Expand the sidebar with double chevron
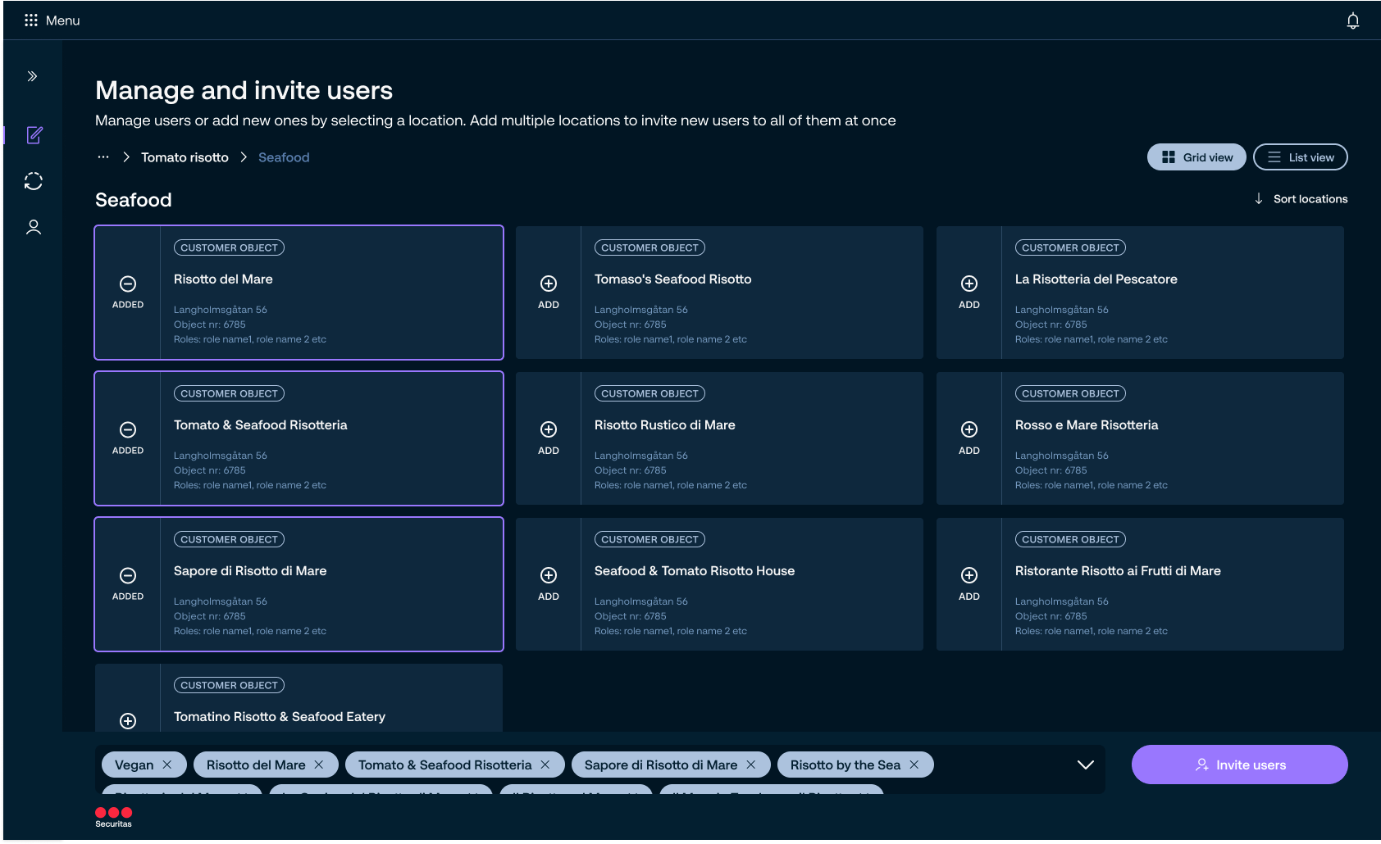 33,76
